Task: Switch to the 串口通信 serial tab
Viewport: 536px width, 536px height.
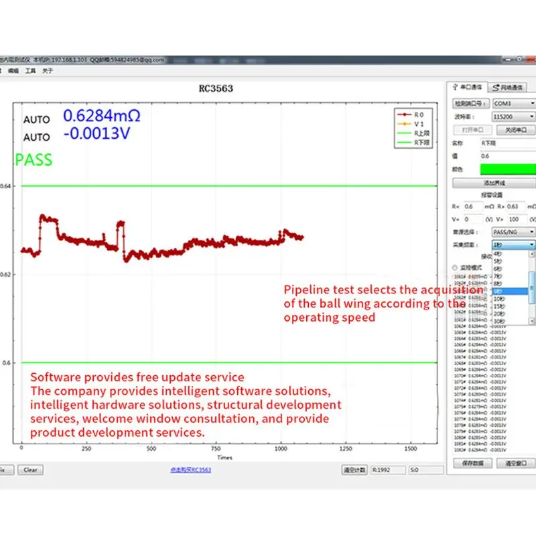Action: click(x=467, y=87)
